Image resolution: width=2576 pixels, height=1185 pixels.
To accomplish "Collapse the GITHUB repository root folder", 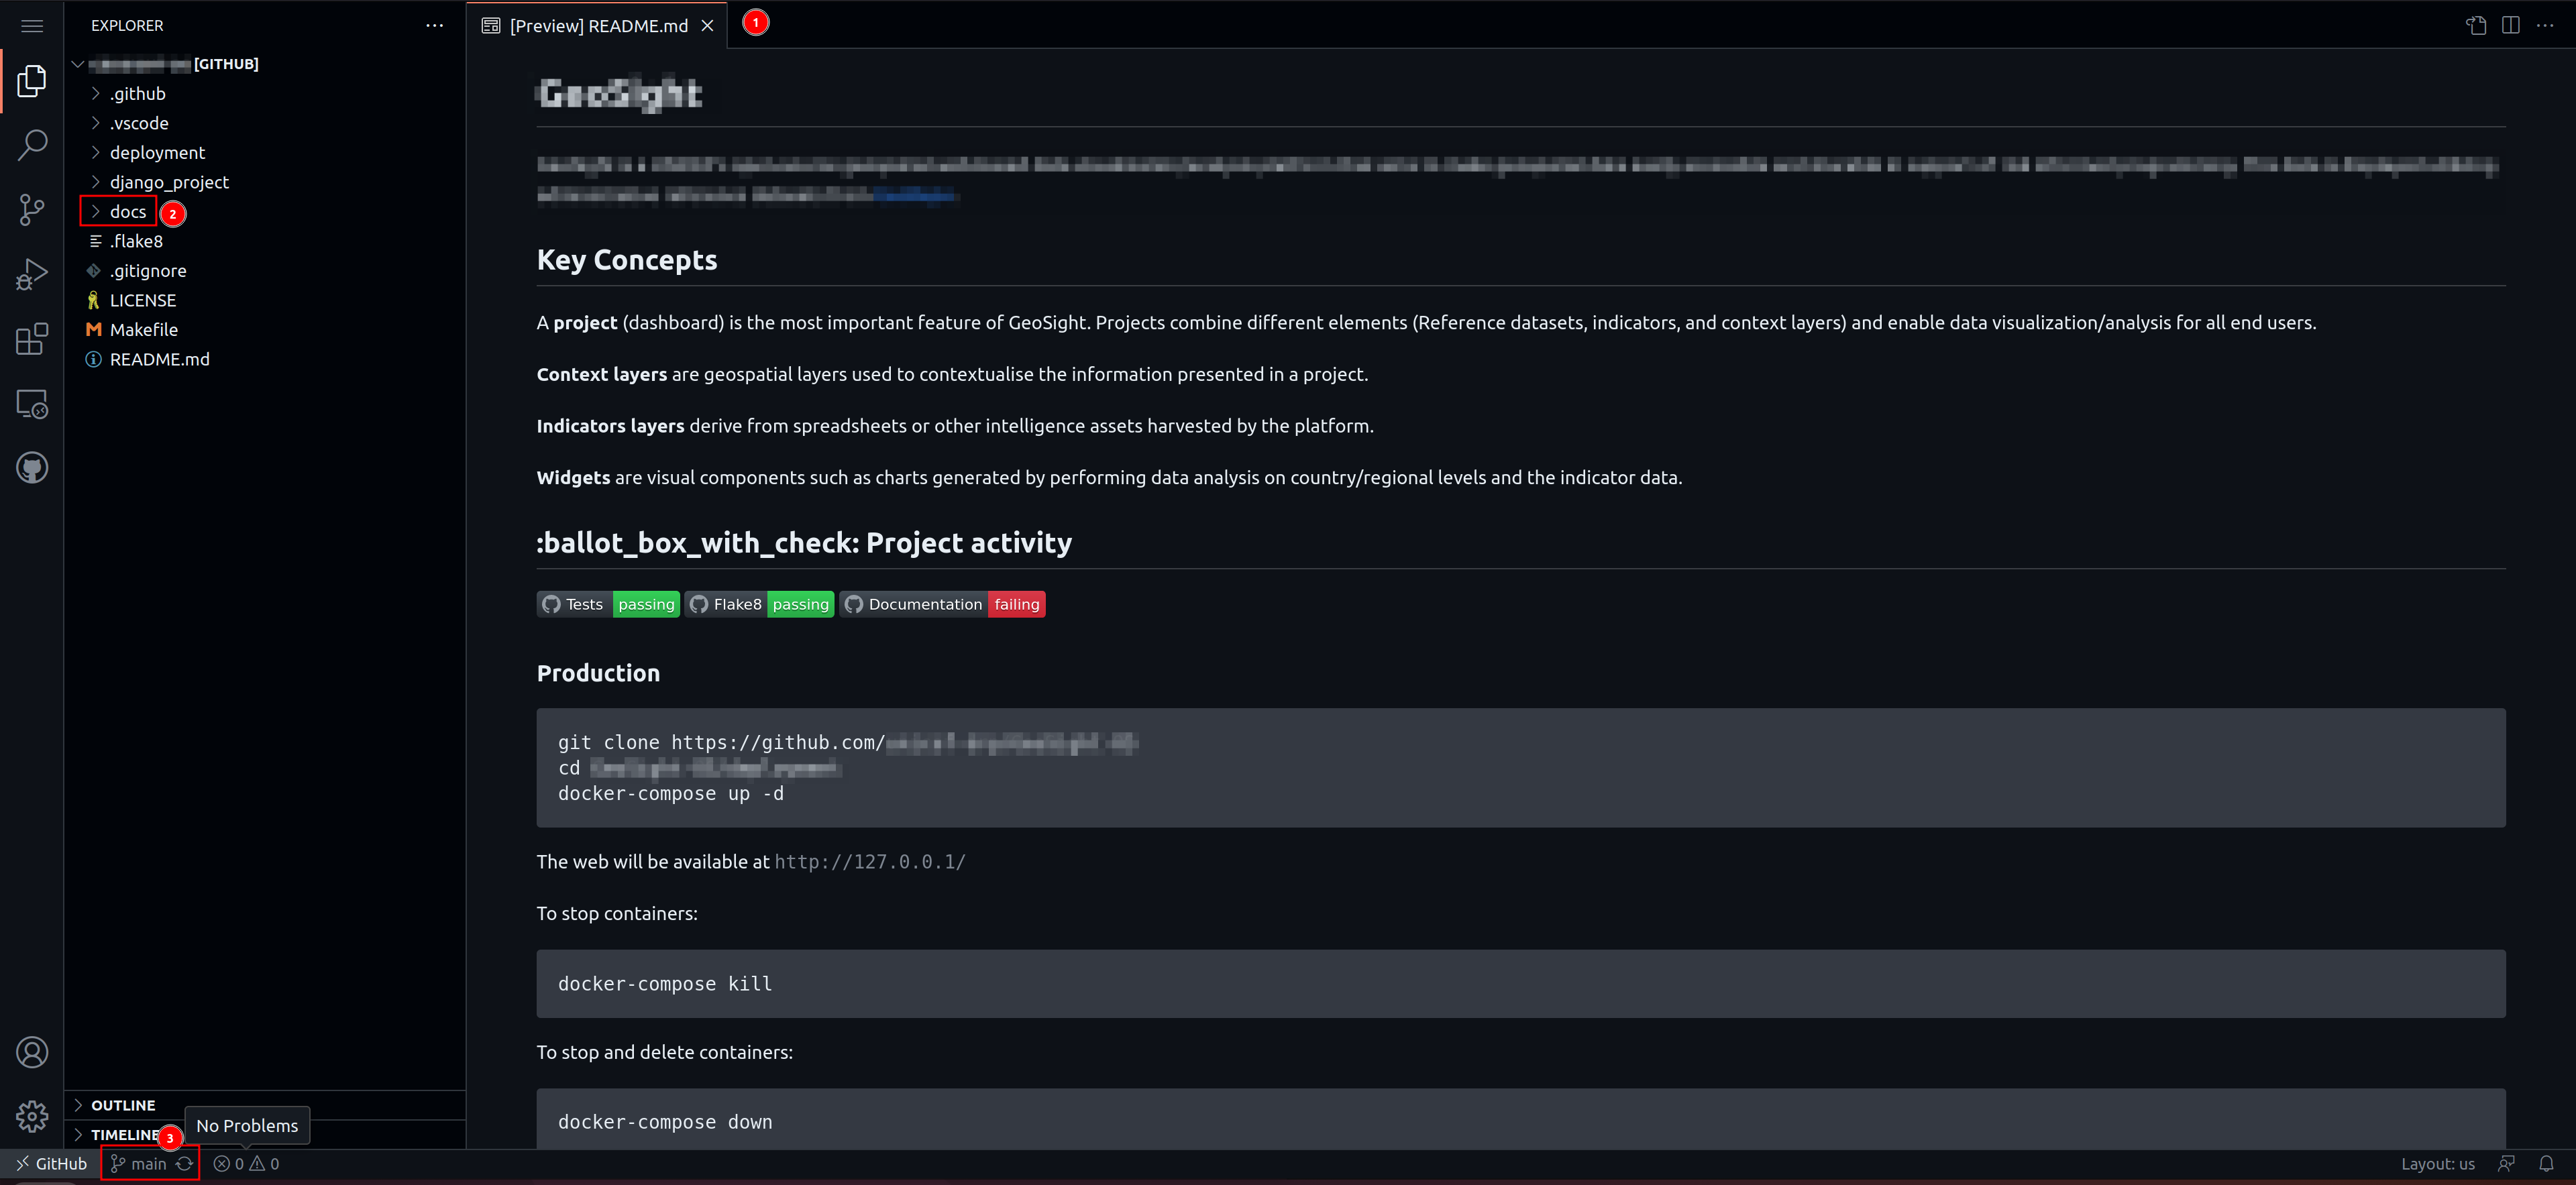I will (x=265, y=64).
